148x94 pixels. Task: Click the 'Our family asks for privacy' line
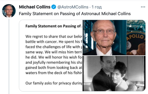click(54, 83)
